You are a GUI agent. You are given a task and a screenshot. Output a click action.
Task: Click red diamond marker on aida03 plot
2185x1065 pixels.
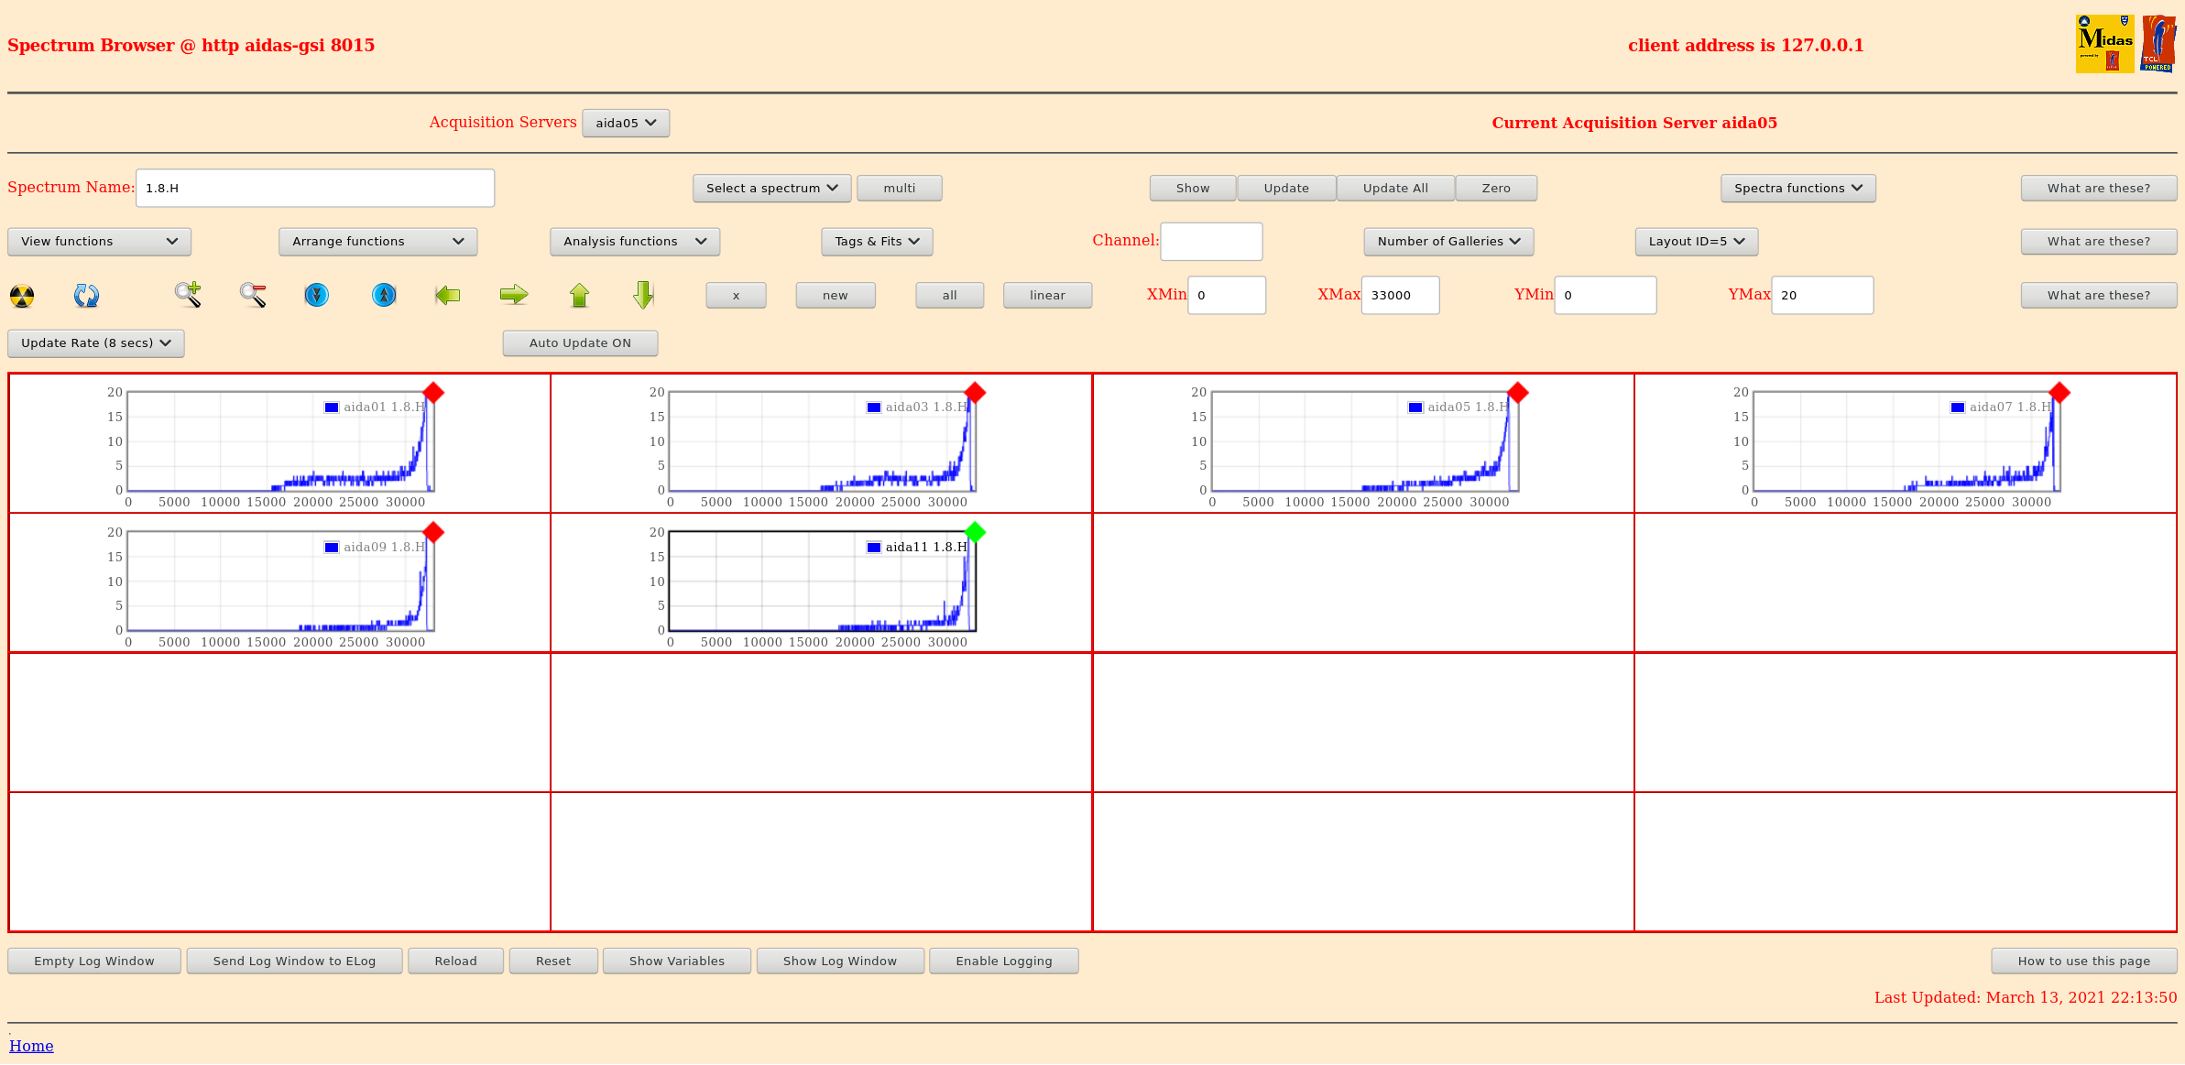point(975,393)
